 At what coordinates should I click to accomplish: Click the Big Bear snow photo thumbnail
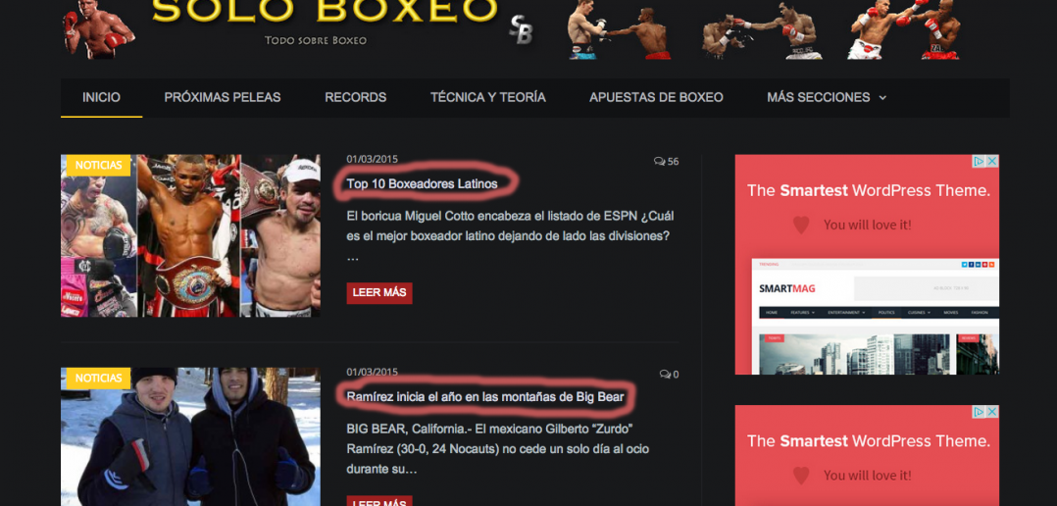pos(191,436)
